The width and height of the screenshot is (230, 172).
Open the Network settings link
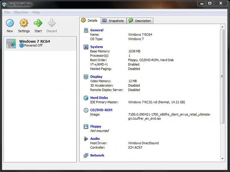pos(97,155)
